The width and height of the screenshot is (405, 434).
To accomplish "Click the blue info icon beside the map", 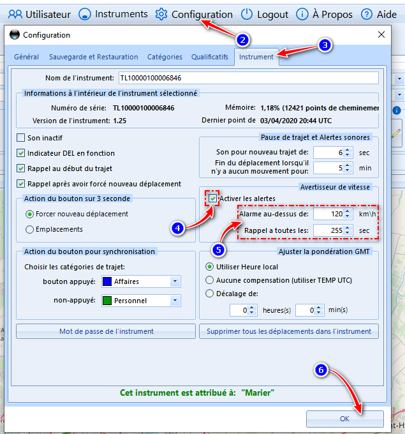I will click(397, 110).
